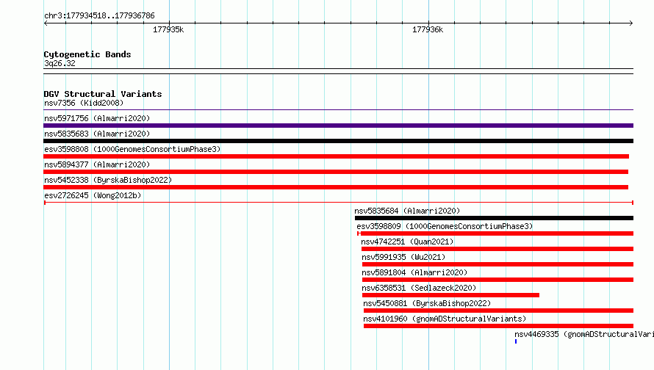Image resolution: width=654 pixels, height=370 pixels.
Task: Click the red bar under nsv5452338
Action: point(336,187)
